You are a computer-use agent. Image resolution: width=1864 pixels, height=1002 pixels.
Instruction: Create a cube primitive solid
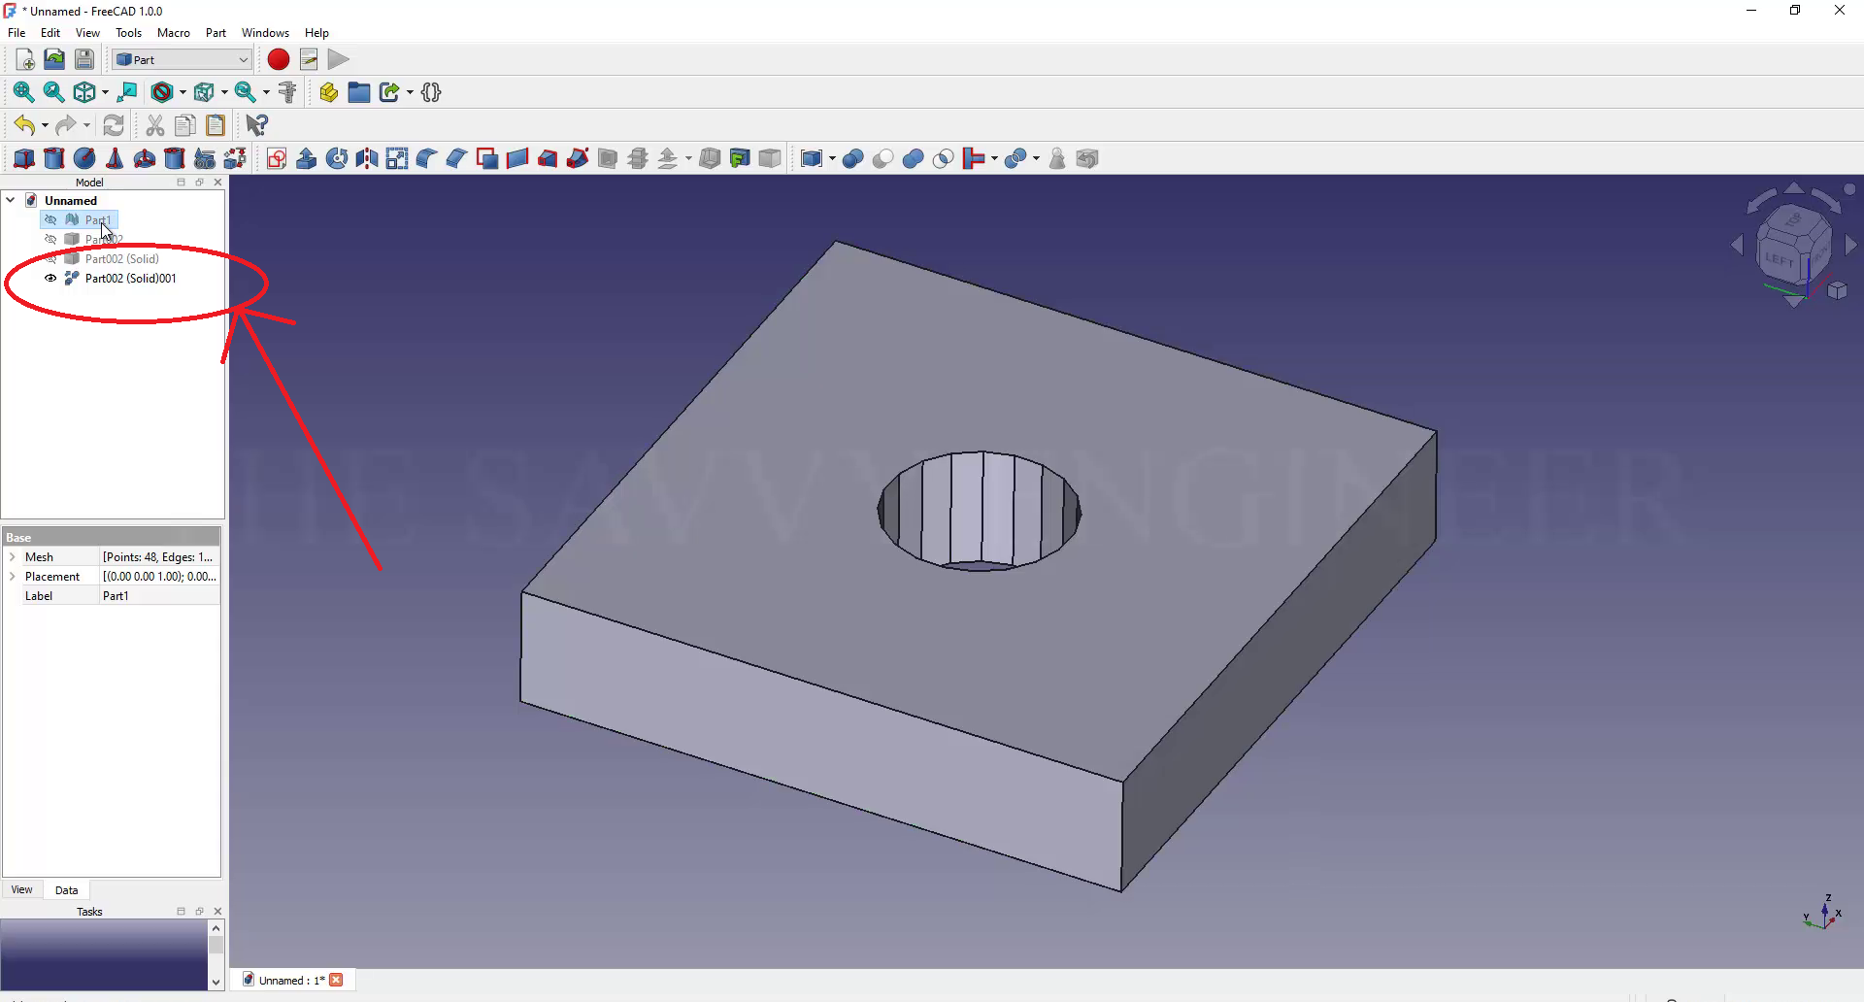click(24, 159)
